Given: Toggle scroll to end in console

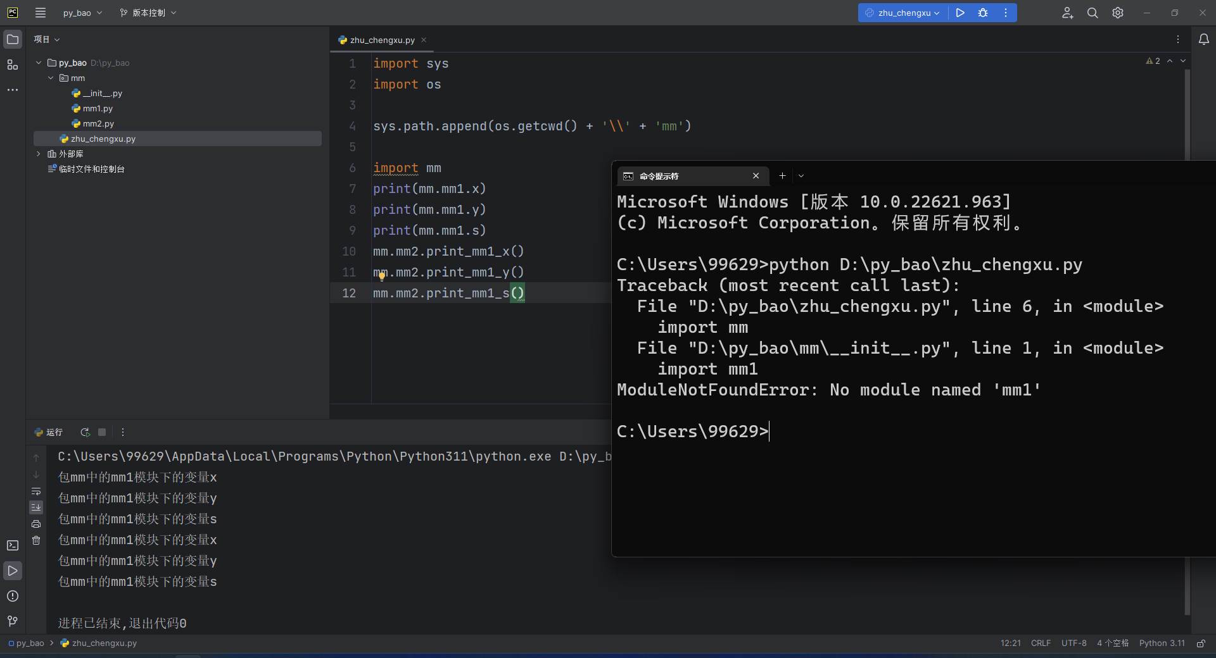Looking at the screenshot, I should (x=36, y=507).
